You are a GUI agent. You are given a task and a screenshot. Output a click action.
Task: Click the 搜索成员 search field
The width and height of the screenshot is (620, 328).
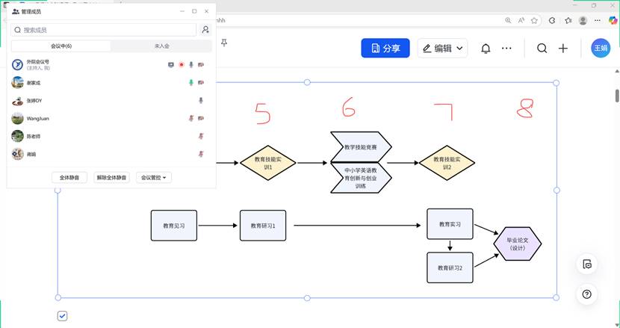(105, 30)
